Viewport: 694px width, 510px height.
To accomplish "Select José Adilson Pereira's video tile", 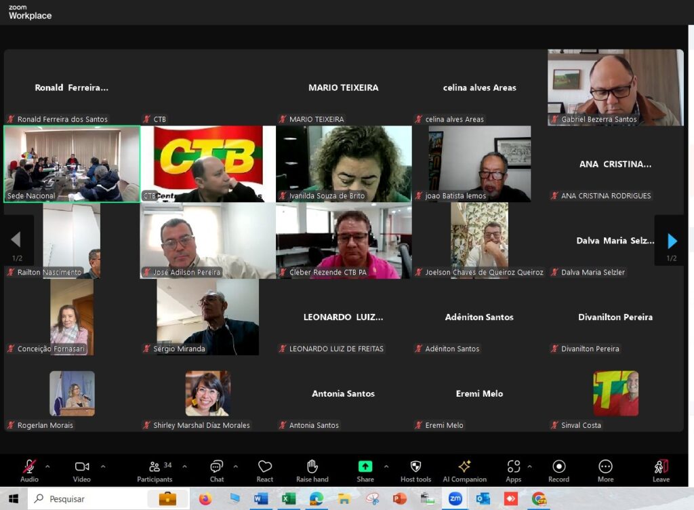I will [208, 241].
